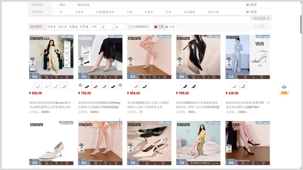Filter sole material by 橡胶
303x170 pixels.
coord(62,5)
